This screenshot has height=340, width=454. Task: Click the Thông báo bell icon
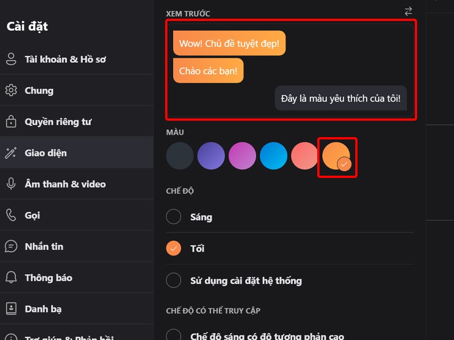[x=11, y=278]
